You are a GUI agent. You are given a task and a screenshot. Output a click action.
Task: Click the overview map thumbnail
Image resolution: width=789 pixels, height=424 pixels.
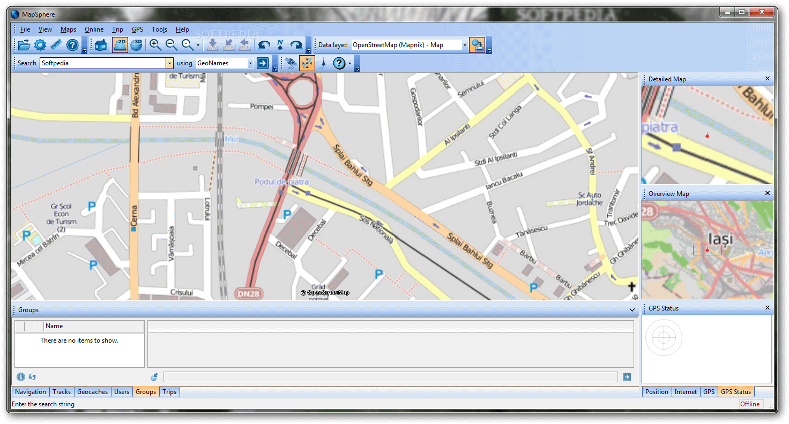(708, 249)
